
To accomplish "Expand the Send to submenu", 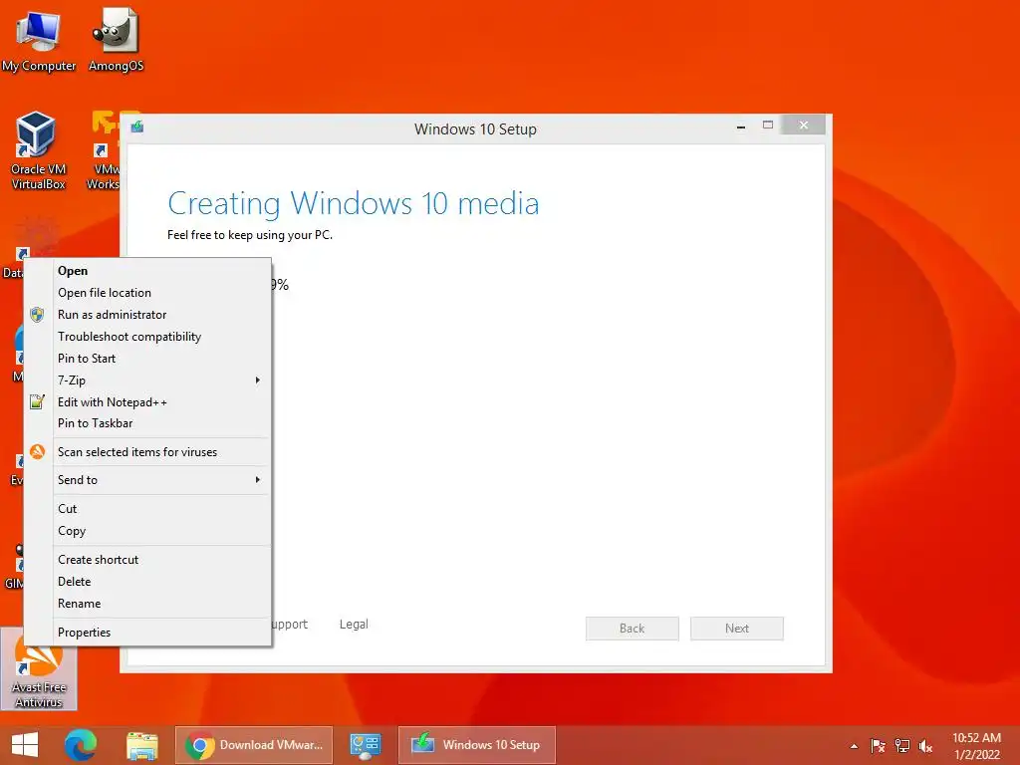I will 147,480.
